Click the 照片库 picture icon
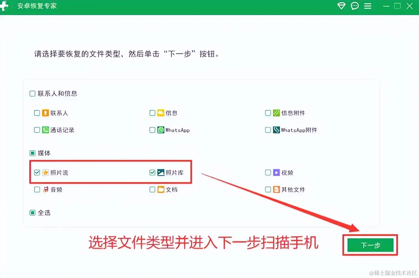 (x=161, y=173)
